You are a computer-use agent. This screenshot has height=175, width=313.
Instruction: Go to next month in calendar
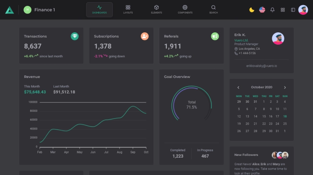(285, 87)
